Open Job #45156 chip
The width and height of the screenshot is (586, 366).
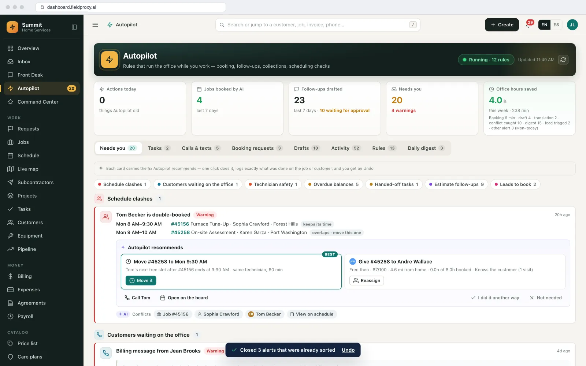(173, 314)
